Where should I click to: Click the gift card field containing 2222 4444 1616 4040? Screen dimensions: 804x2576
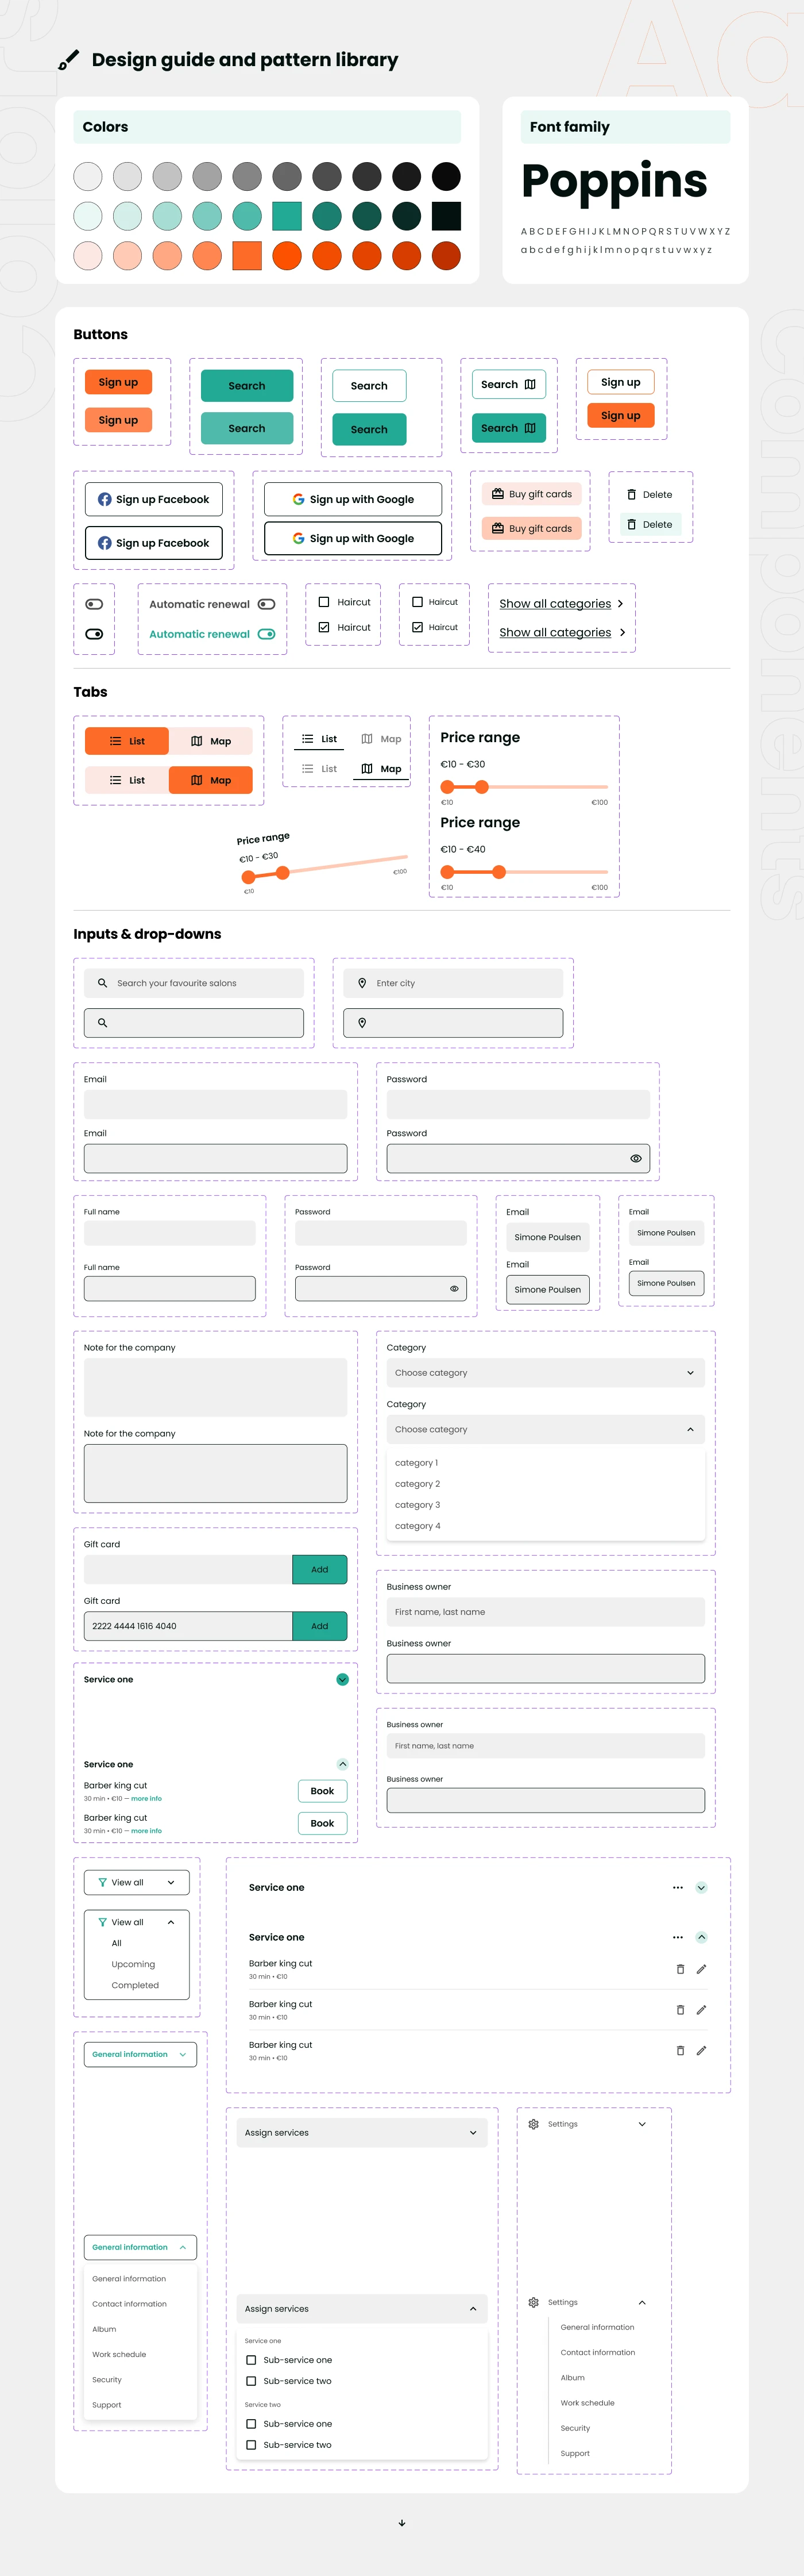(188, 1626)
